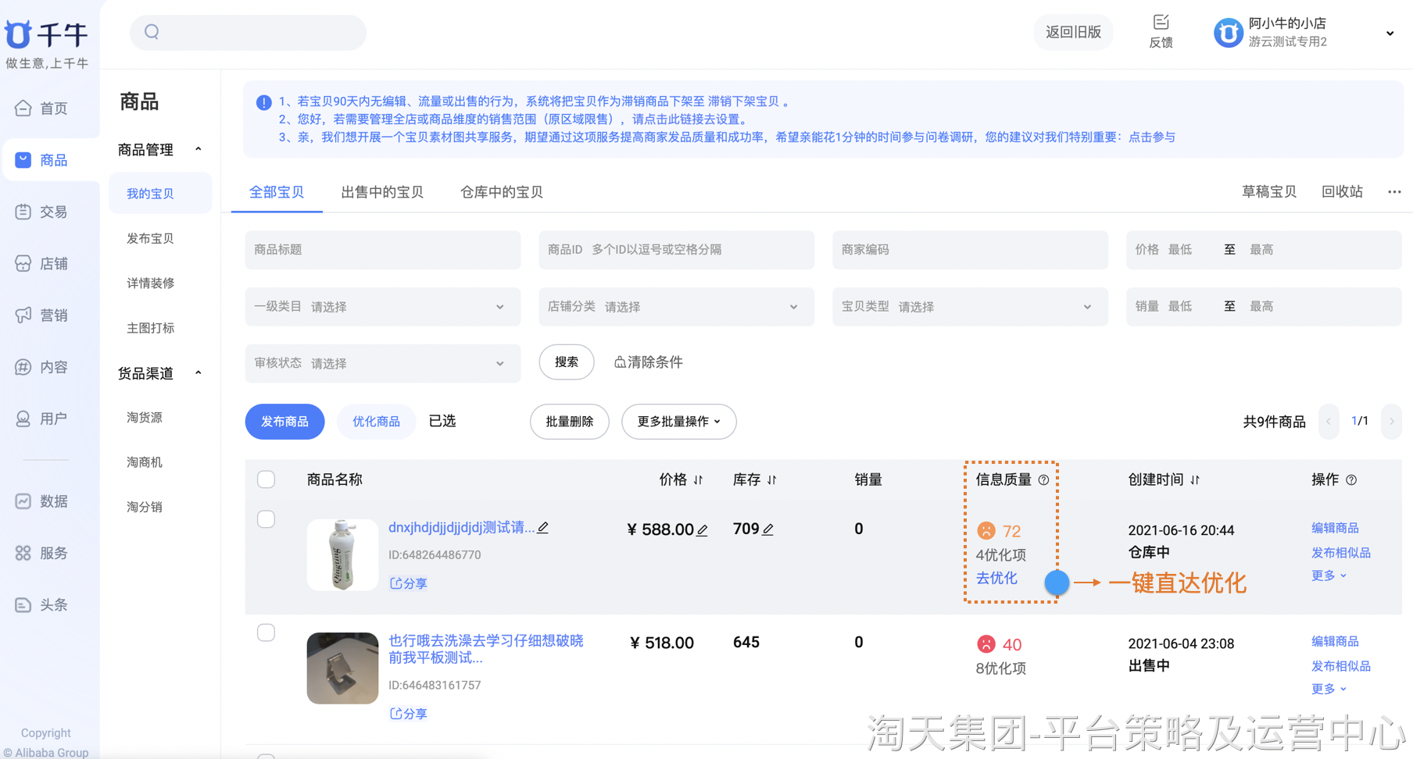This screenshot has height=759, width=1413.
Task: Open 宝贝类型 dropdown
Action: click(x=970, y=307)
